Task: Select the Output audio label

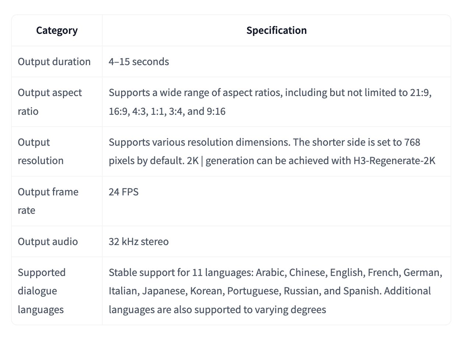Action: 48,241
